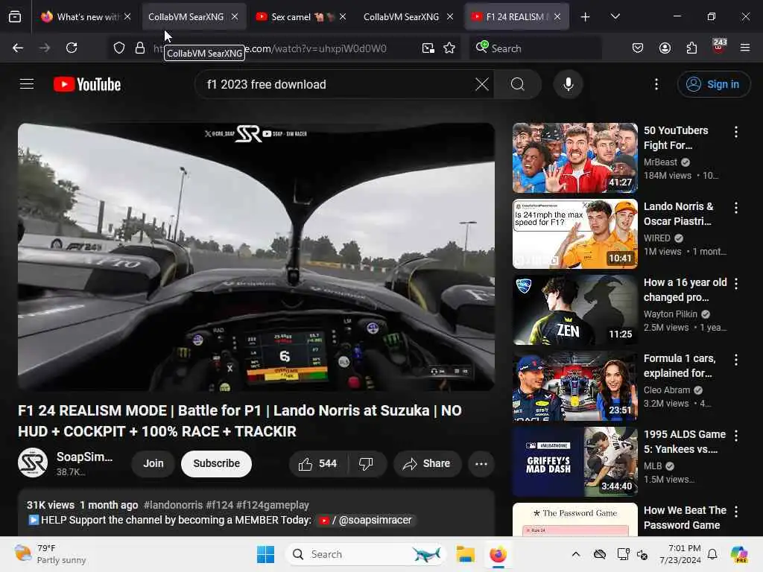Image resolution: width=763 pixels, height=572 pixels.
Task: Open the extensions puzzle icon
Action: coord(691,48)
